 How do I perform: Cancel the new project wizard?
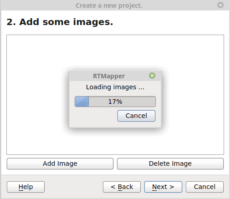point(204,187)
